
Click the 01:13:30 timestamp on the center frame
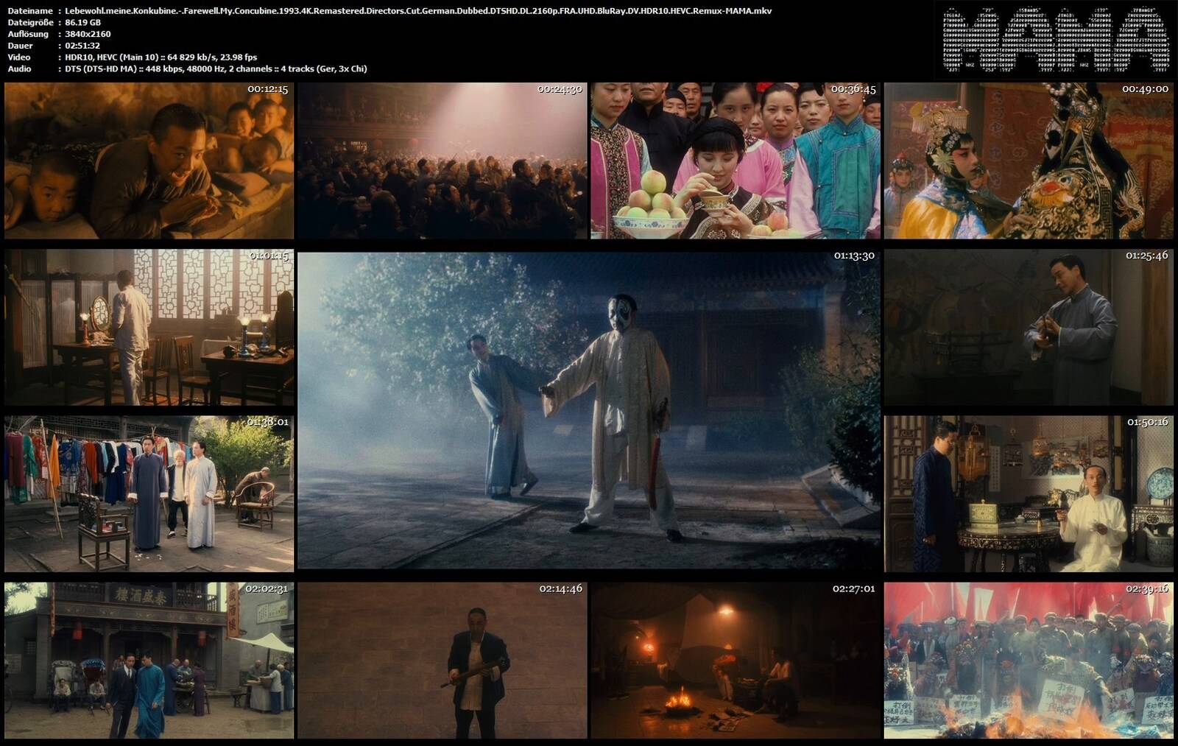click(854, 256)
